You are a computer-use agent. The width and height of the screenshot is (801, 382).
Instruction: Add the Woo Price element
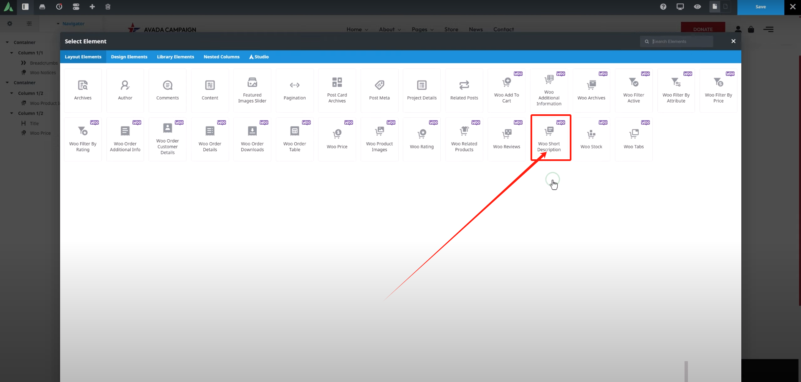click(x=337, y=139)
